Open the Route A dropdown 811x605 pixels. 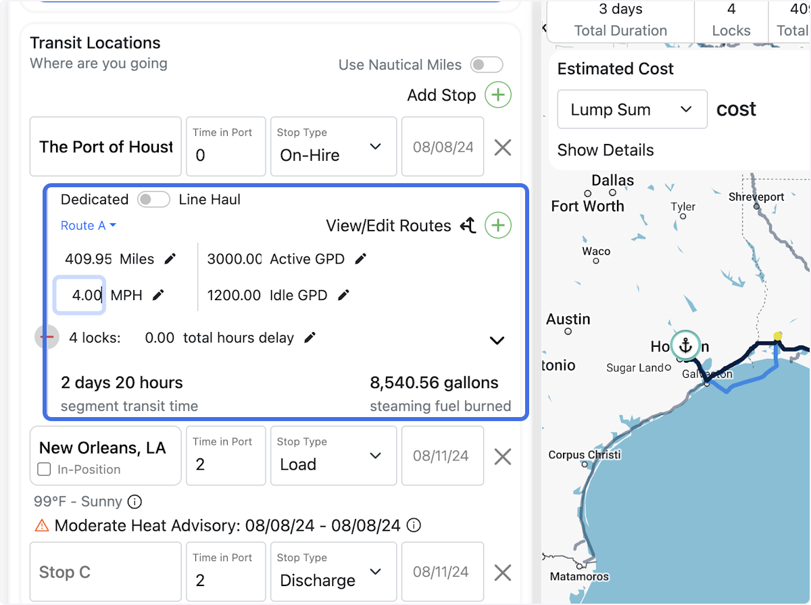click(x=89, y=226)
